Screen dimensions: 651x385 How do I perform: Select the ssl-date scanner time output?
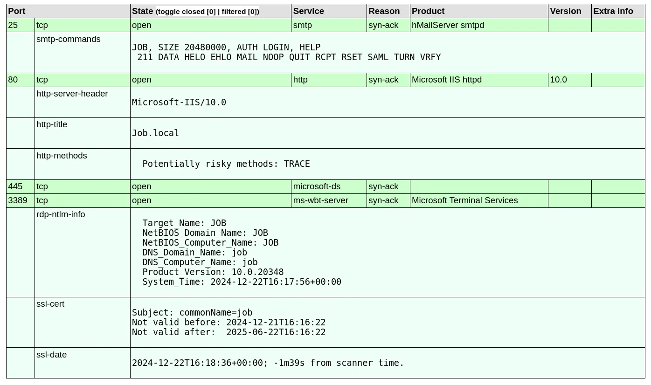[268, 363]
